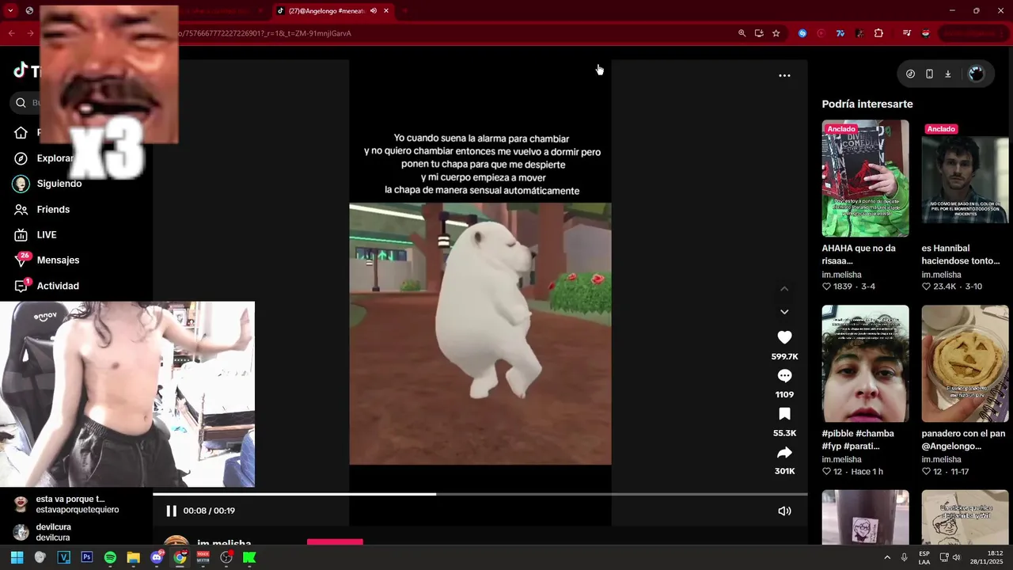The image size is (1013, 570).
Task: Open the three-dot video options menu
Action: (784, 75)
